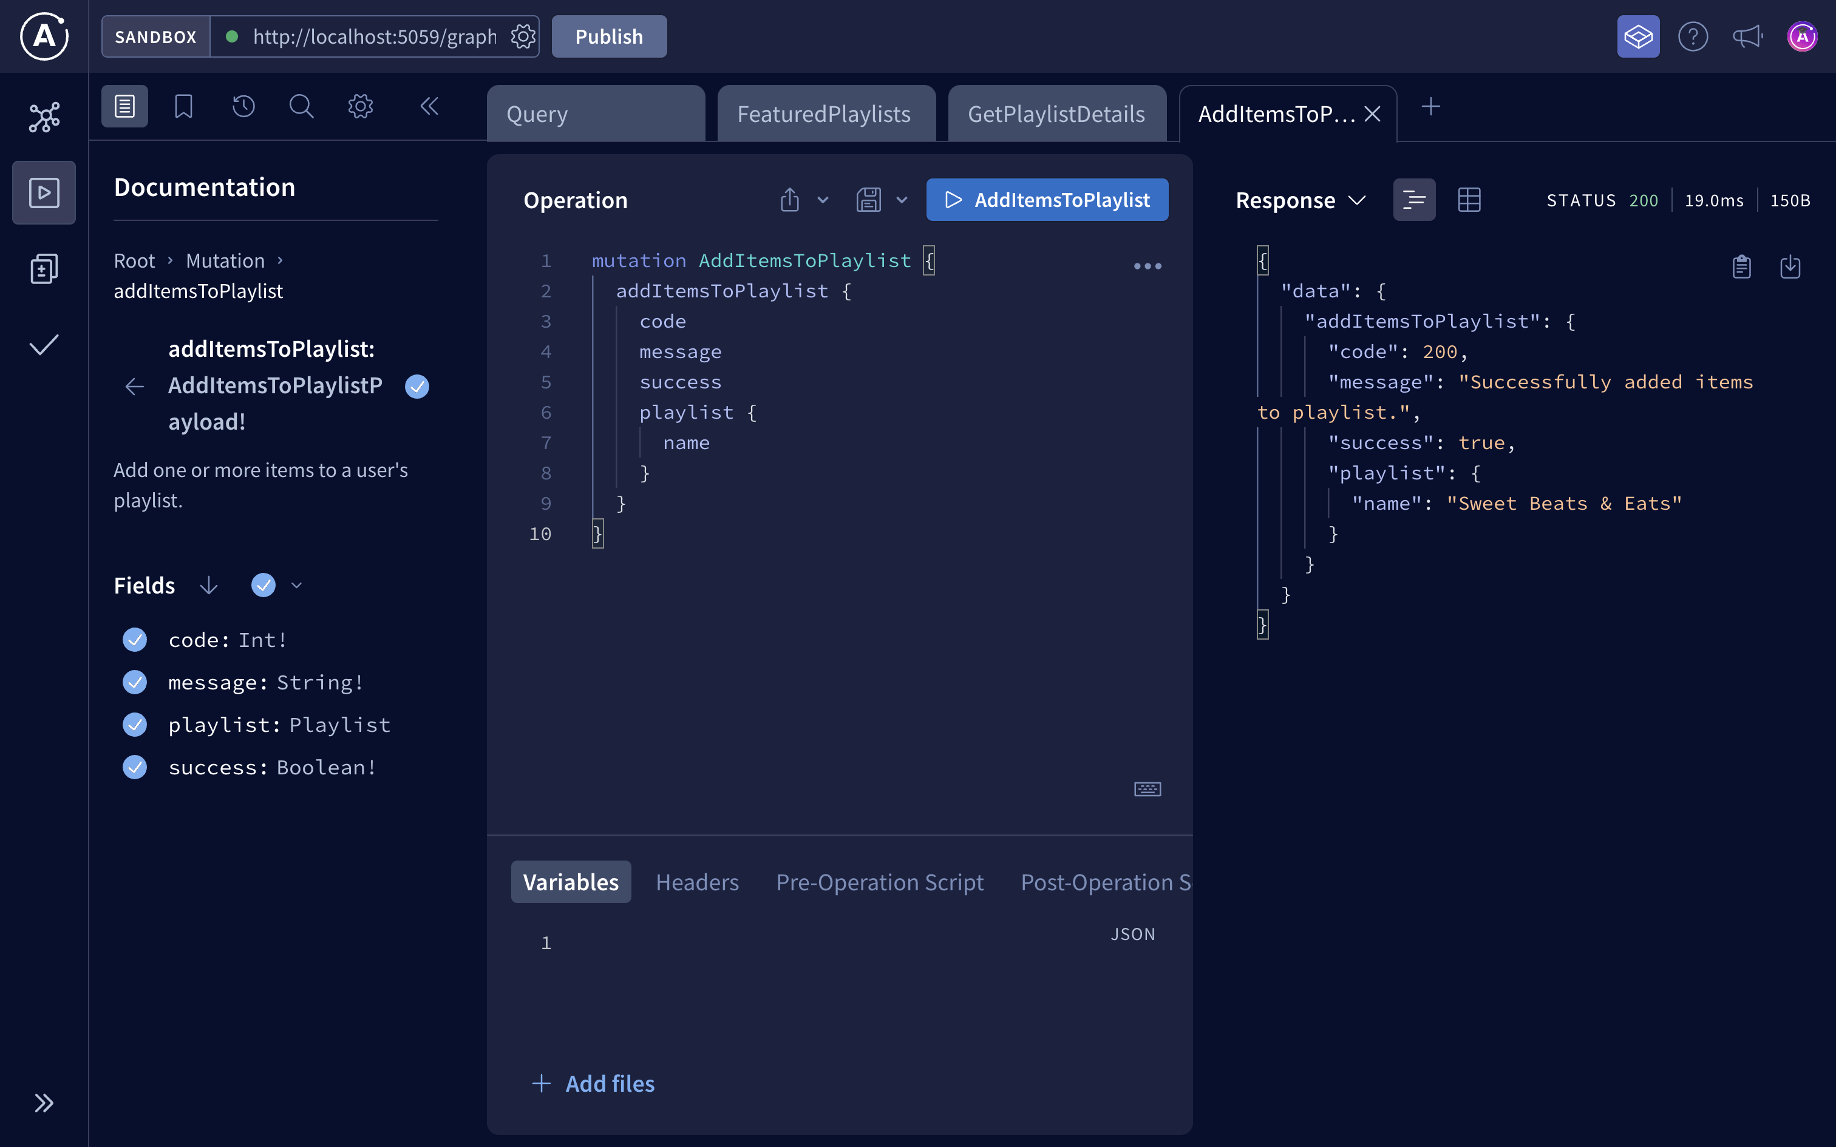Expand the share options dropdown
The height and width of the screenshot is (1147, 1836).
click(x=823, y=200)
